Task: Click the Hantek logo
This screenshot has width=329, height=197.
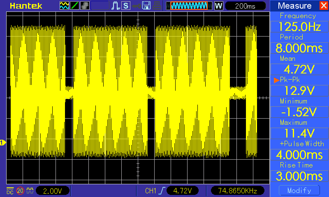Action: click(x=26, y=6)
